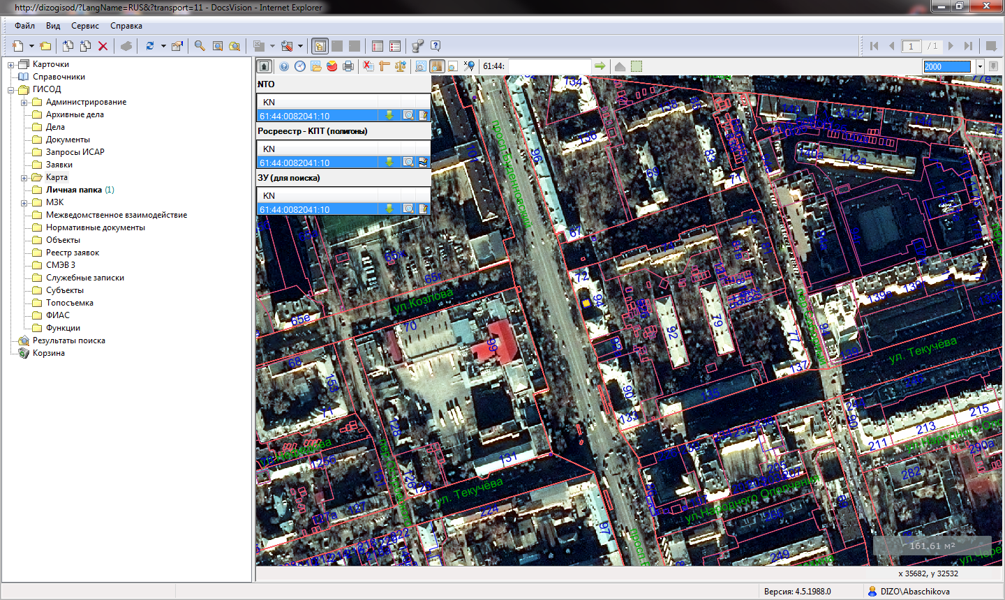Open the Справка menu
Image resolution: width=1005 pixels, height=600 pixels.
tap(126, 26)
